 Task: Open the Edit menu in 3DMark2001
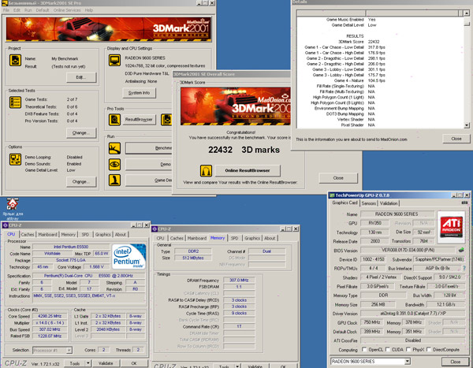pyautogui.click(x=17, y=10)
